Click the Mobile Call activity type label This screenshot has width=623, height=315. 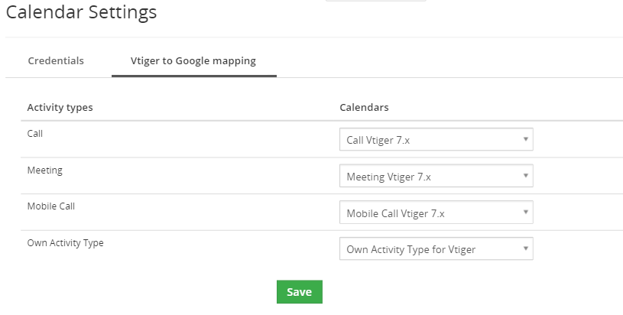tap(51, 206)
